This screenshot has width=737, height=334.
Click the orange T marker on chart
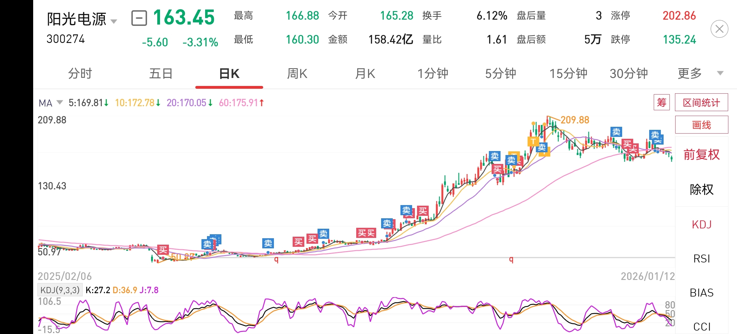(x=533, y=142)
